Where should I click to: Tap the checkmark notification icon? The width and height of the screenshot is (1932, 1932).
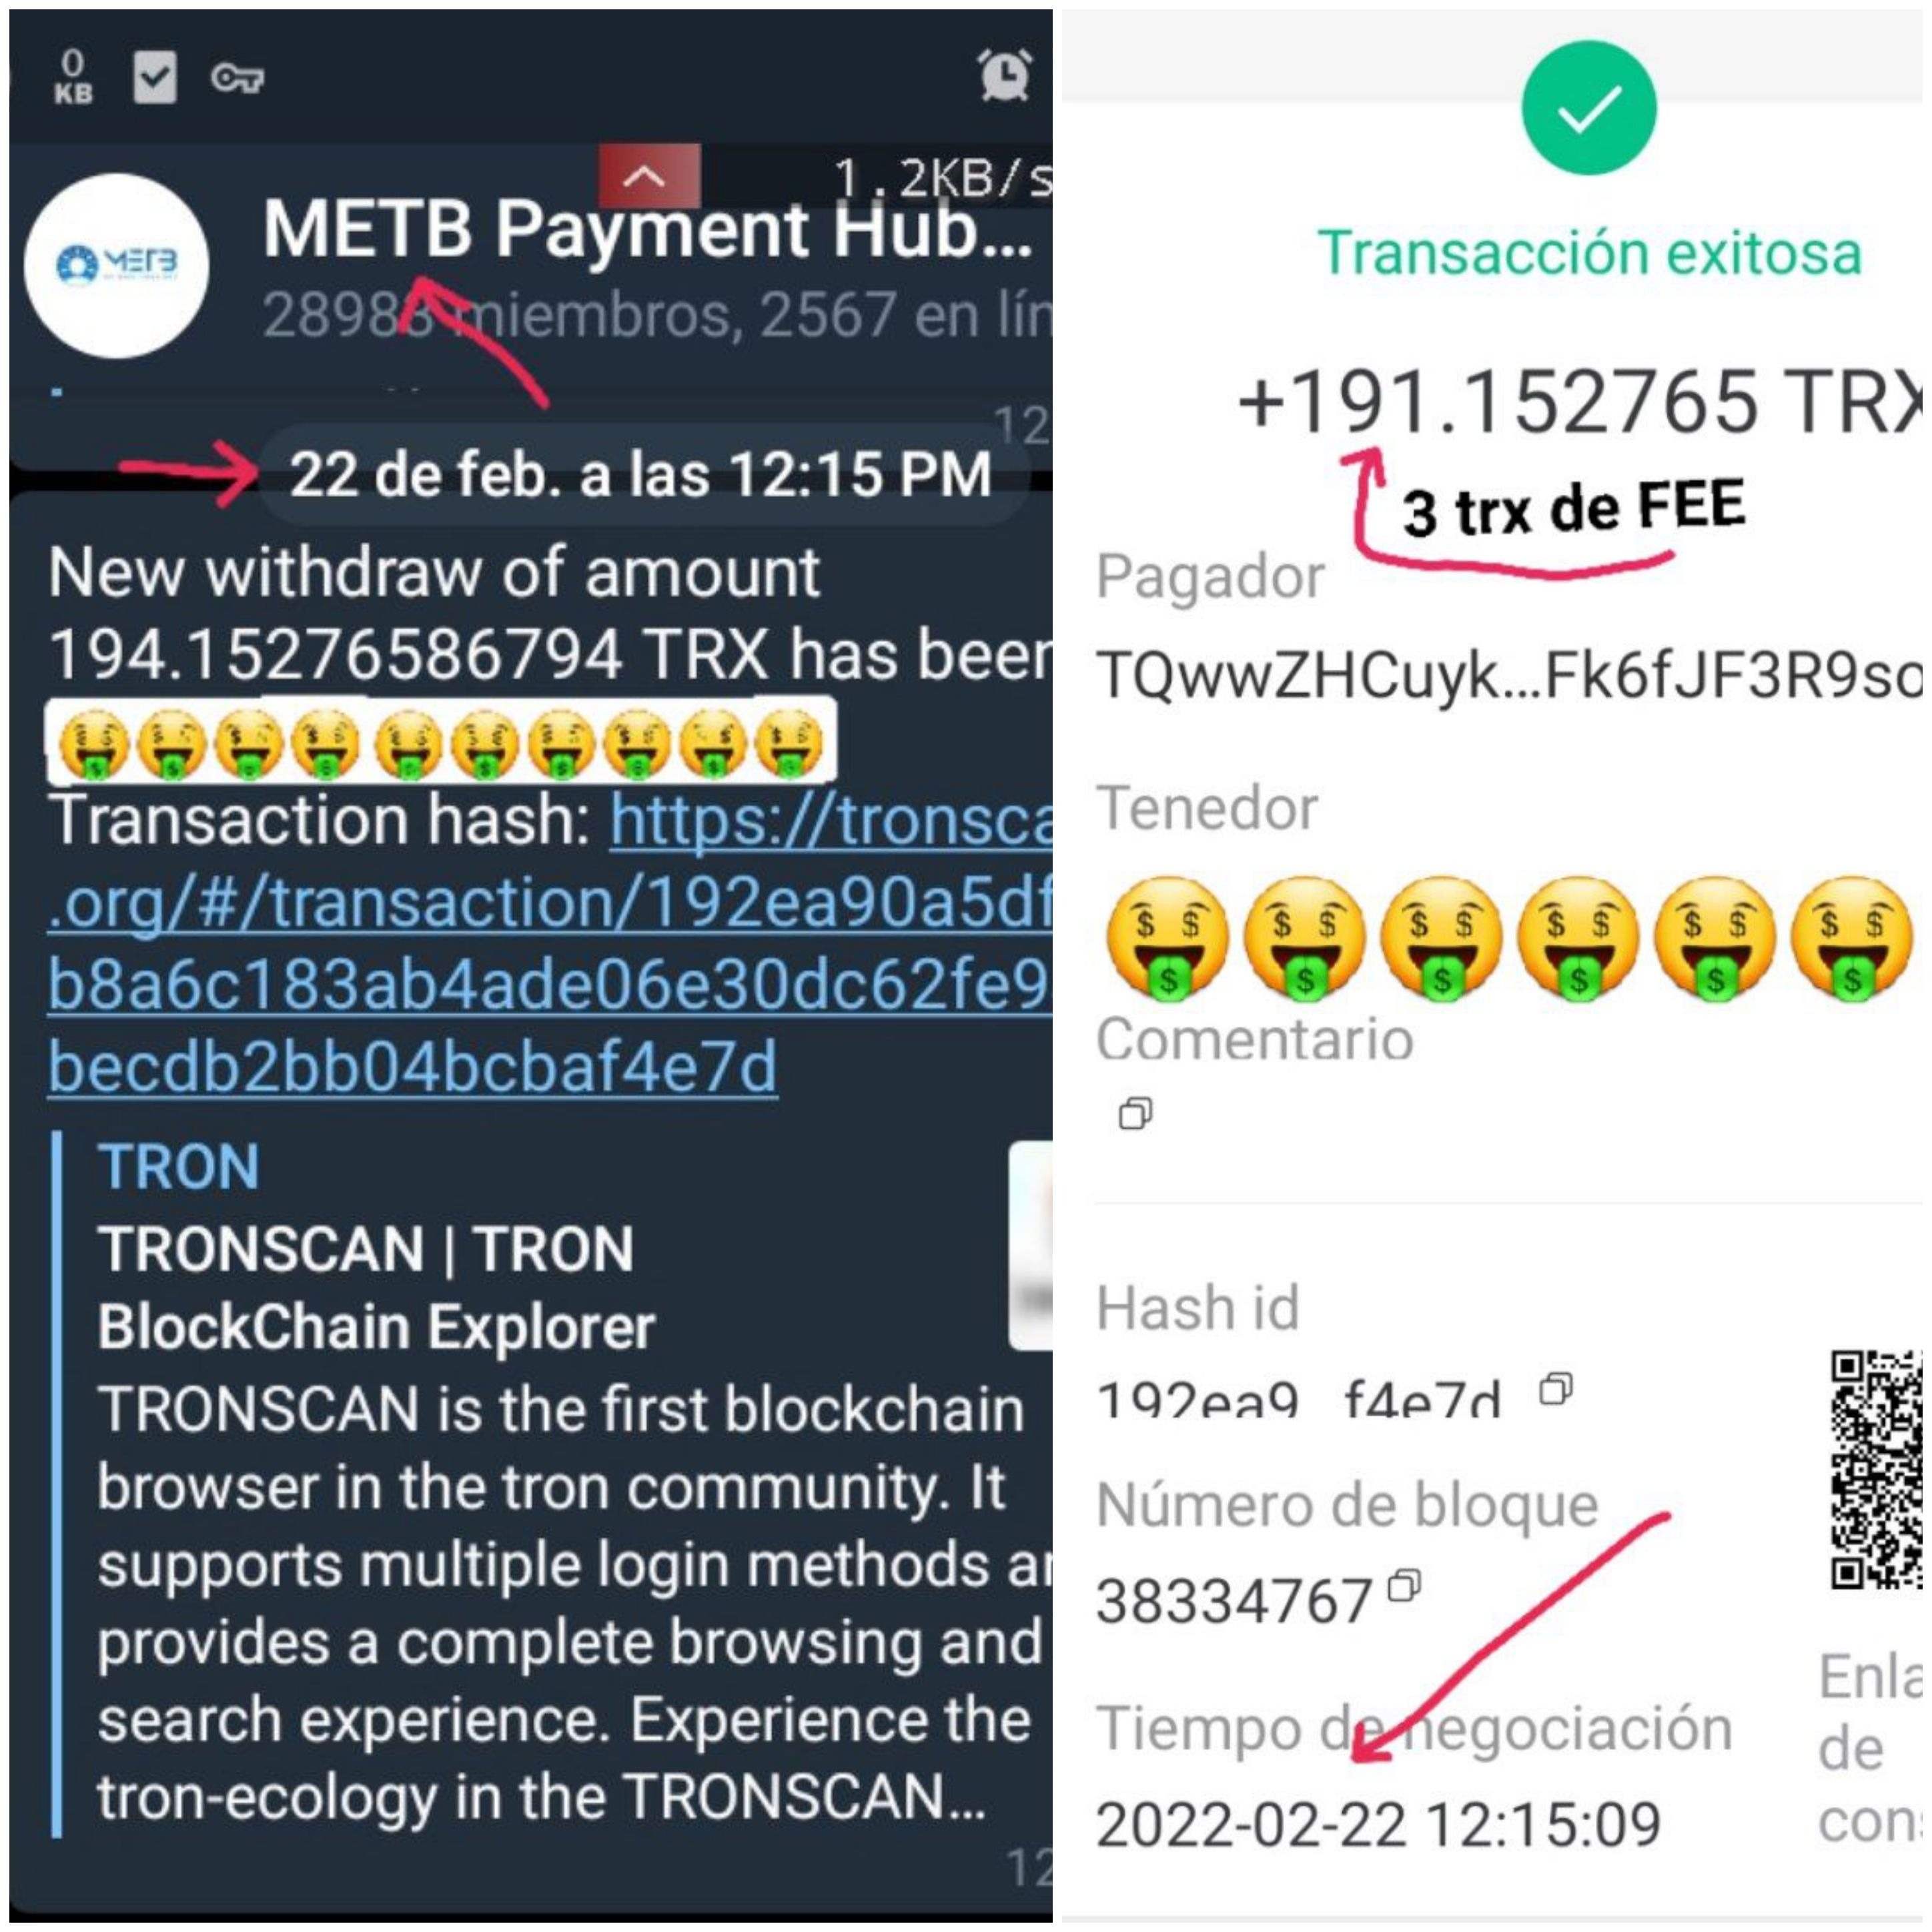(155, 77)
